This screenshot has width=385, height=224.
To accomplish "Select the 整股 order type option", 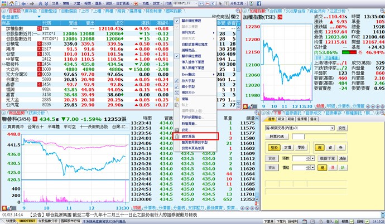I will [x=273, y=148].
